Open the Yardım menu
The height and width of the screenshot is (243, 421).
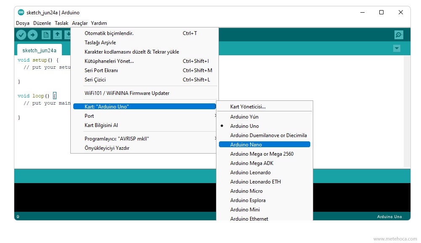click(99, 23)
